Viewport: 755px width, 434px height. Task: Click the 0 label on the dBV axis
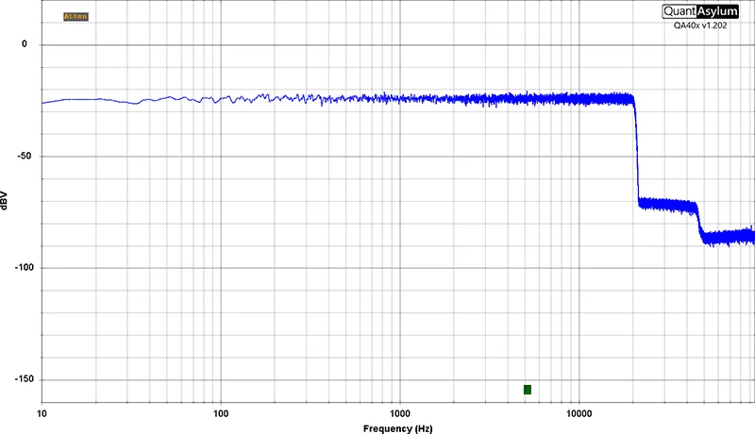point(25,44)
